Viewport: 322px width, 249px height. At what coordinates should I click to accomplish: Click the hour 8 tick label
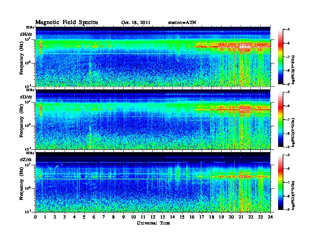pyautogui.click(x=113, y=217)
